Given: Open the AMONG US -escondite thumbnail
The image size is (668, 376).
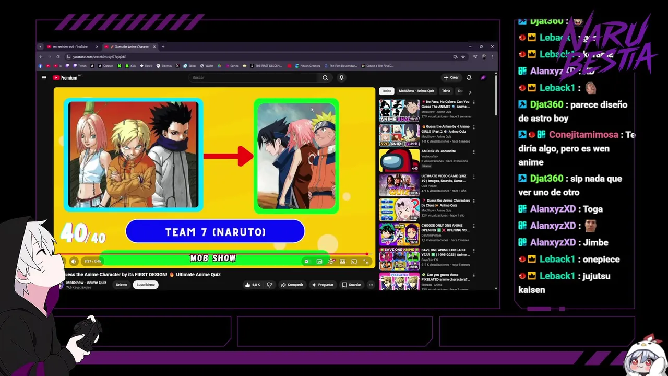Looking at the screenshot, I should (x=399, y=160).
